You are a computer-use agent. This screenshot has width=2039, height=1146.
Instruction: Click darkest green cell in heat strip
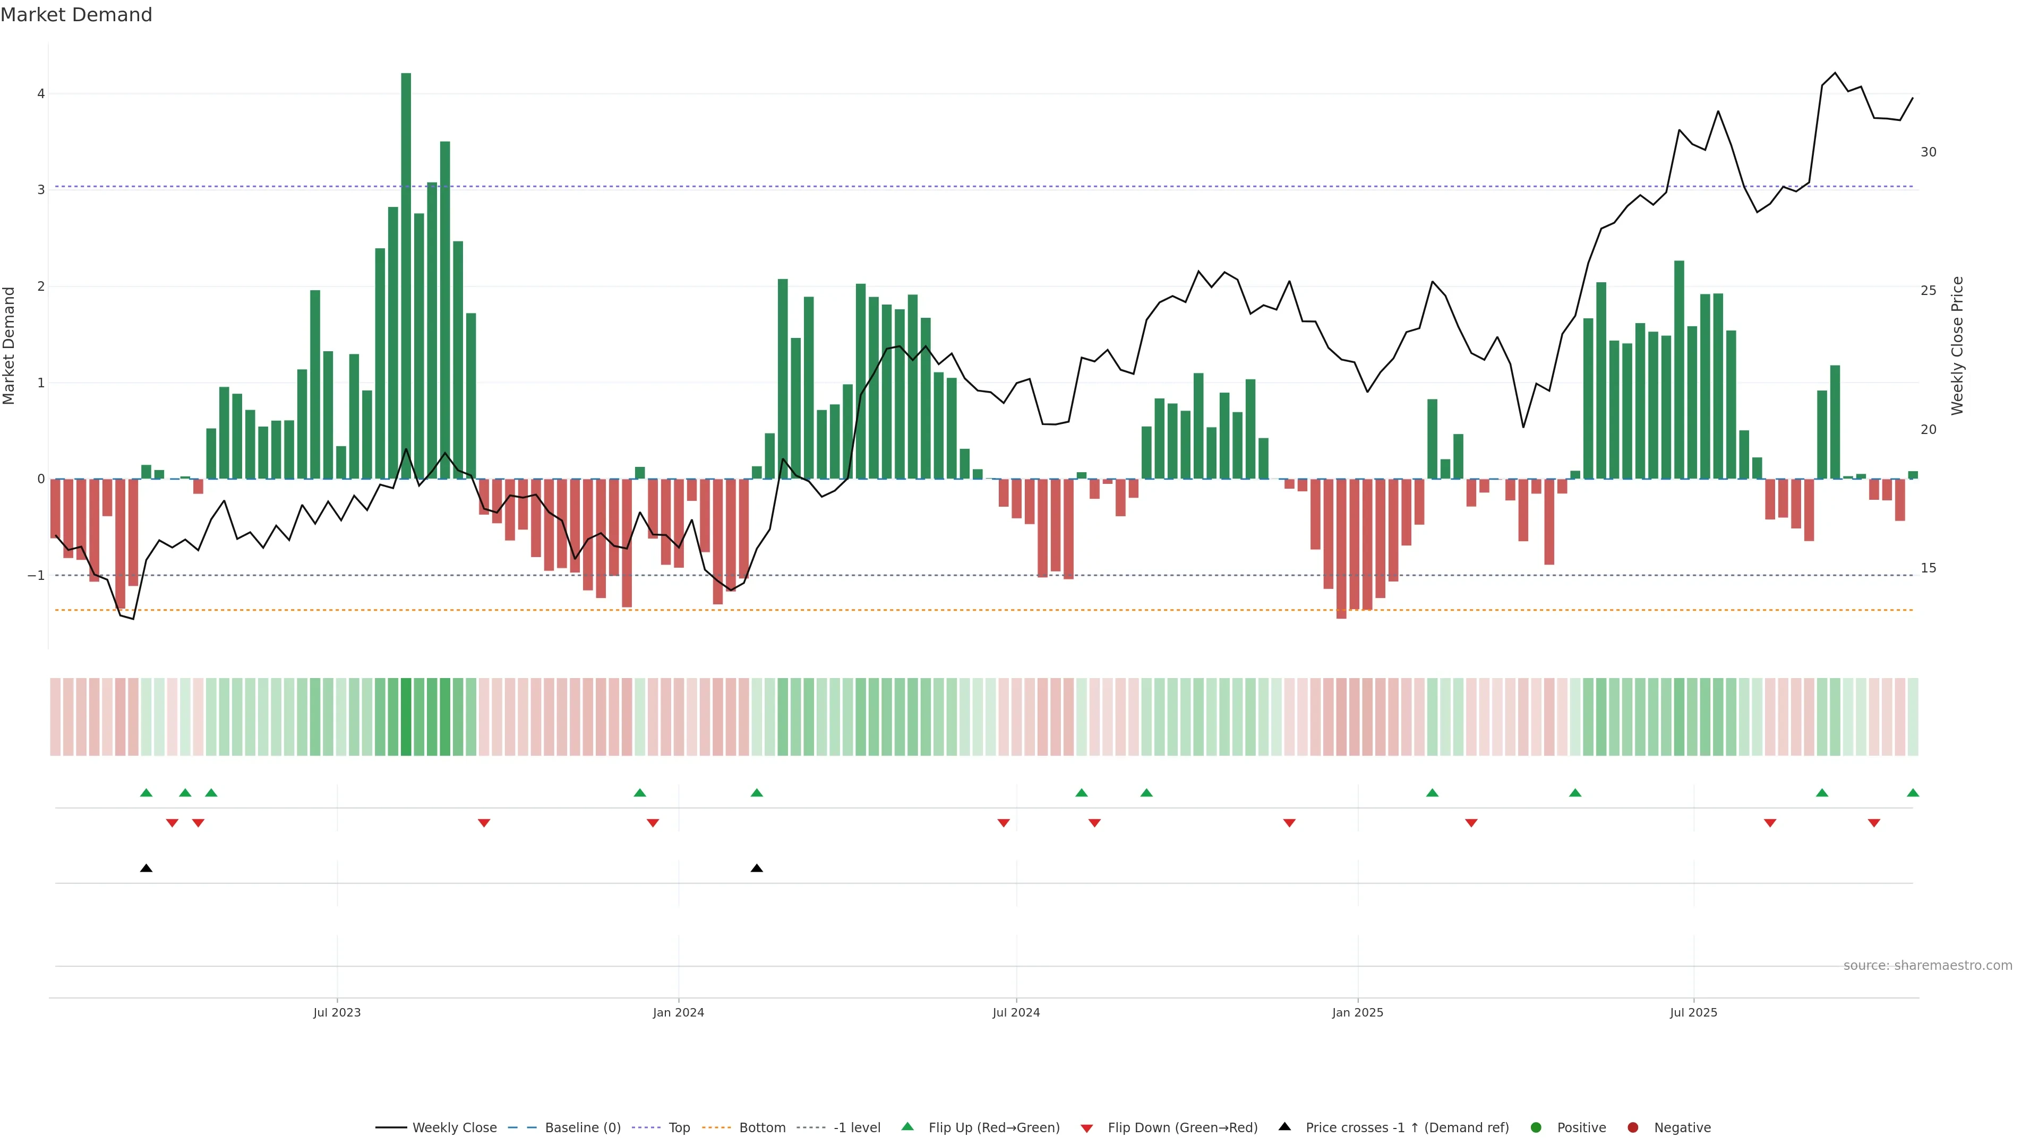pyautogui.click(x=406, y=717)
